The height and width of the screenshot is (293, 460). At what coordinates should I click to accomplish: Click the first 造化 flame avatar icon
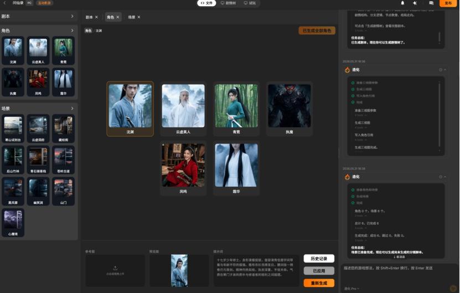tap(347, 70)
